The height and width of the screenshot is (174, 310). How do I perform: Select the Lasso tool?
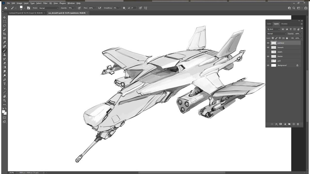click(x=4, y=26)
